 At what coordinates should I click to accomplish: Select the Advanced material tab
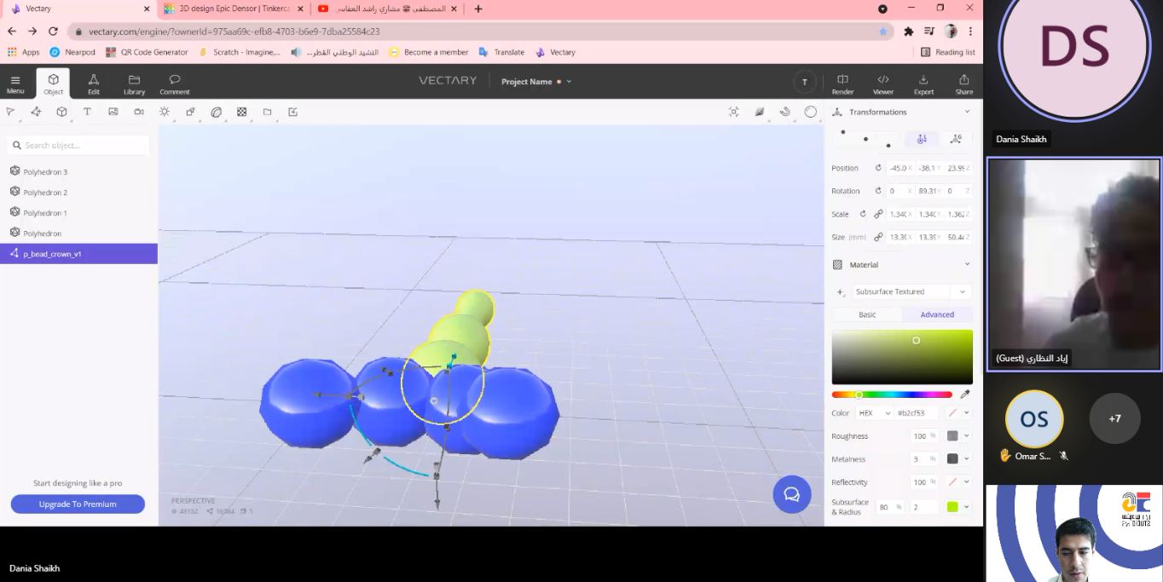point(937,314)
